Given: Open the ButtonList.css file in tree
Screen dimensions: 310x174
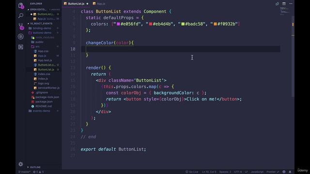Looking at the screenshot, I should click(46, 65).
